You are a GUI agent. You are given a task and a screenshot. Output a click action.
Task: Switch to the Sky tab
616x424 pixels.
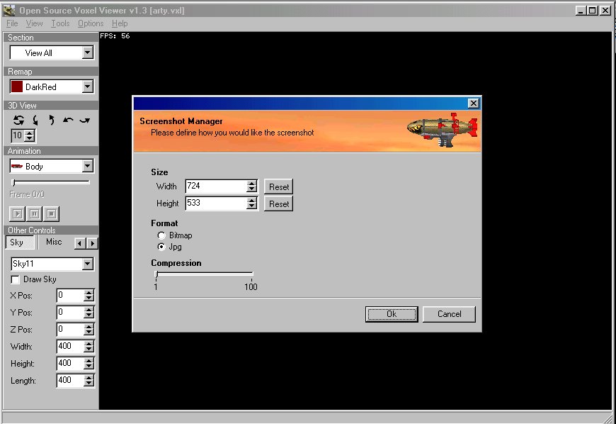pos(20,242)
